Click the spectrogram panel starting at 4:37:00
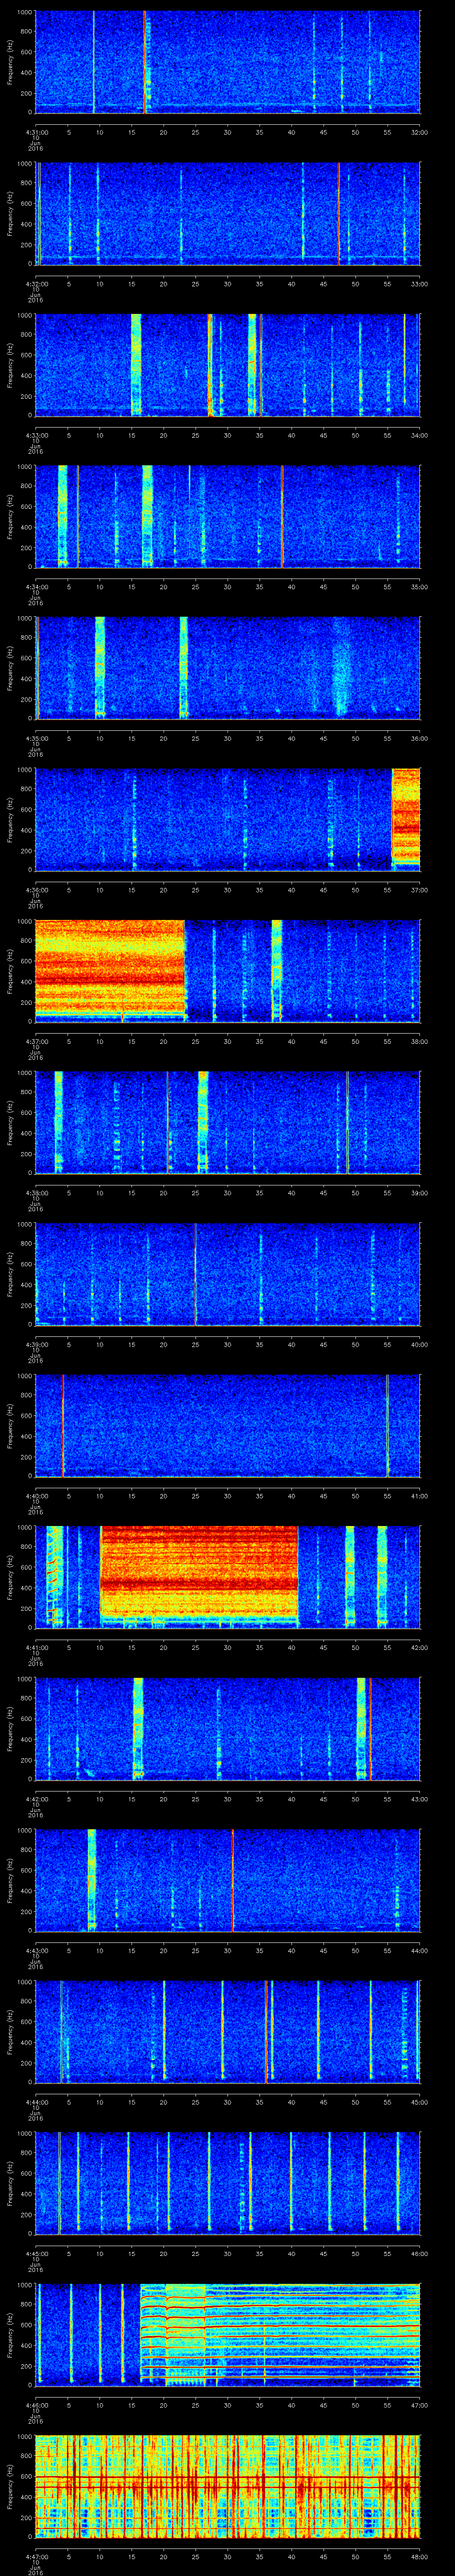The height and width of the screenshot is (2576, 455). tap(228, 971)
